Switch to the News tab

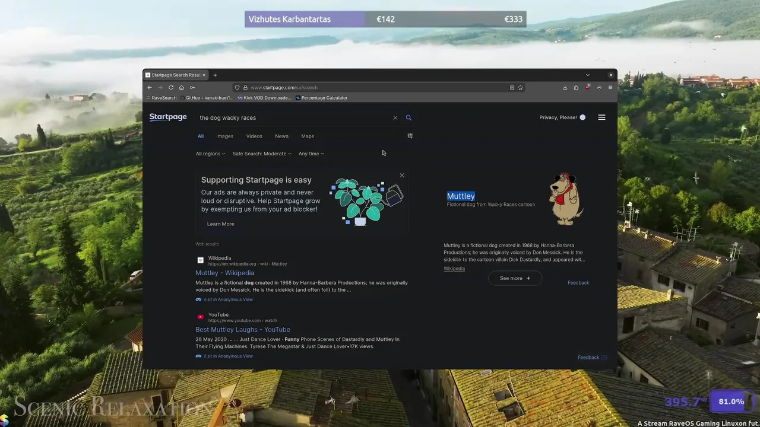[x=281, y=136]
